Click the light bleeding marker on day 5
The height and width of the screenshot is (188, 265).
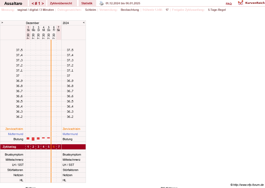tap(49, 138)
